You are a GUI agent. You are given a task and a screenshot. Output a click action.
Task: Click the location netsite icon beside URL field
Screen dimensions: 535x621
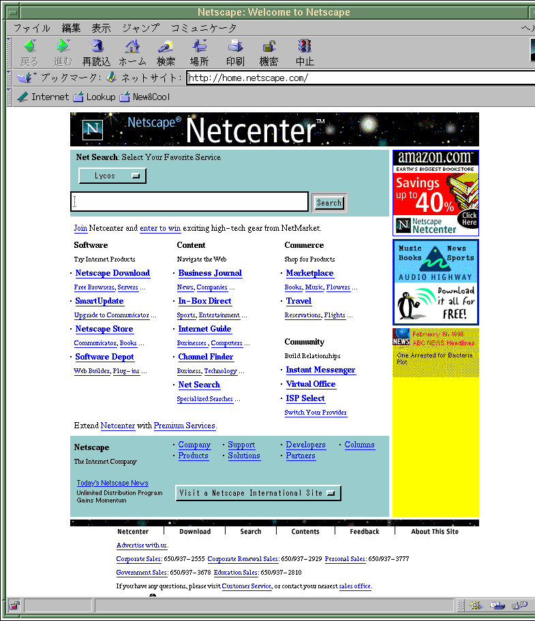(112, 77)
